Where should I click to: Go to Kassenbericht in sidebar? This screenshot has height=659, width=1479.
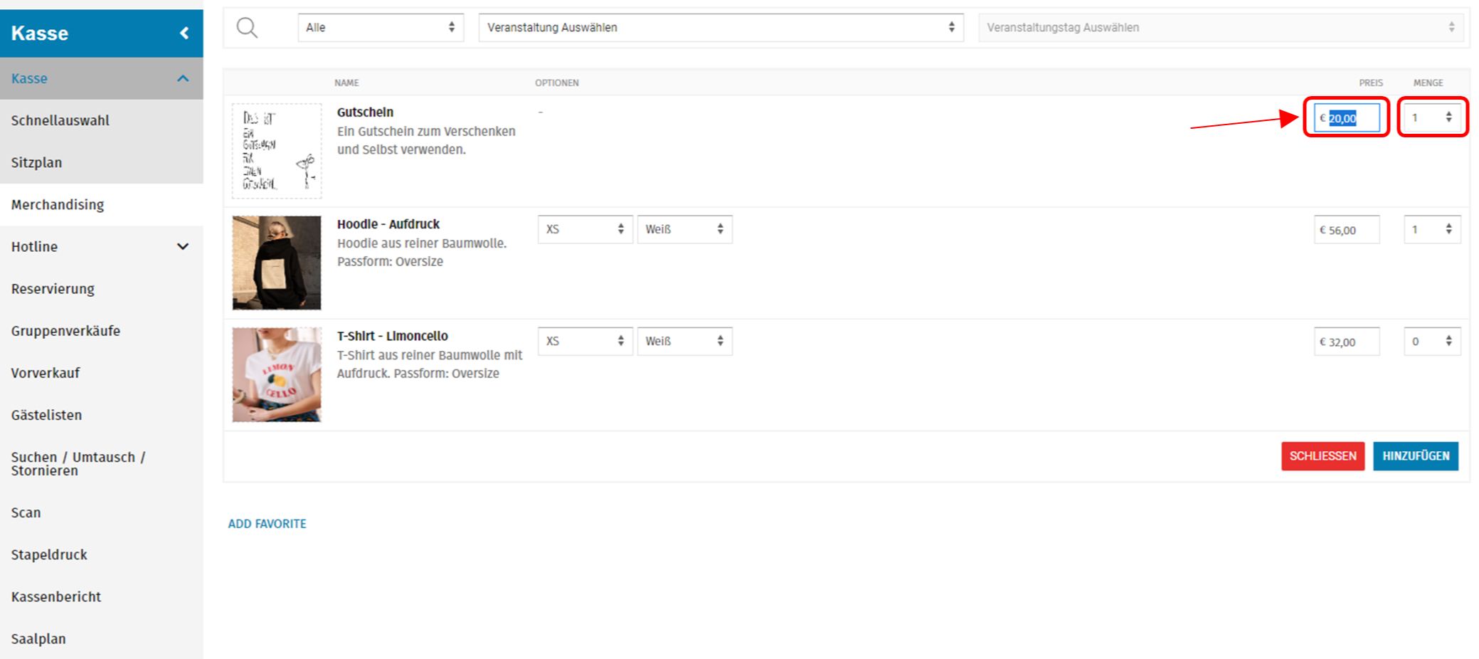tap(56, 597)
